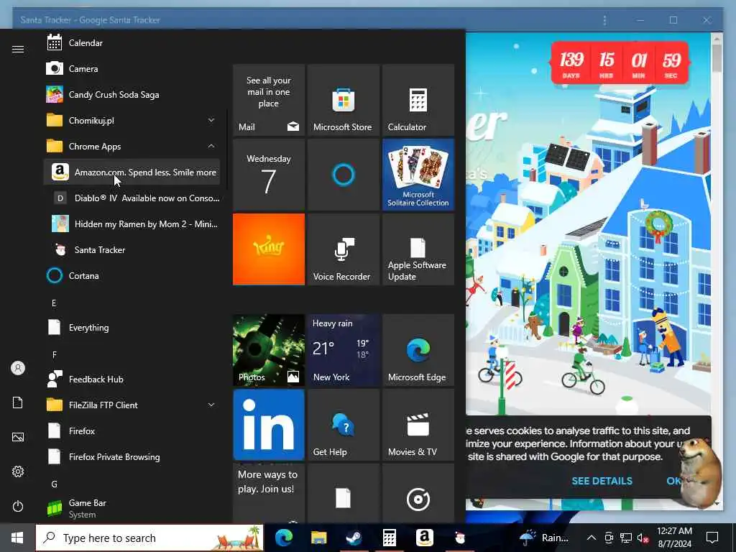Open Pictures from Start sidebar
The width and height of the screenshot is (736, 552).
18,437
